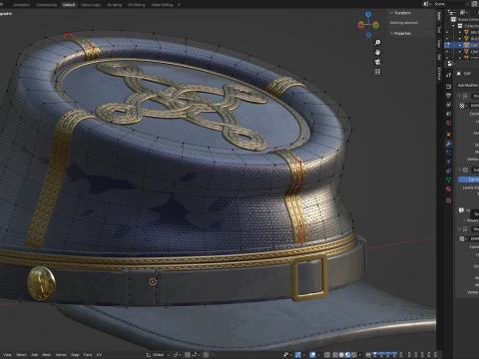The height and width of the screenshot is (359, 479).
Task: Open the Scene properties tab icon
Action: point(448,114)
